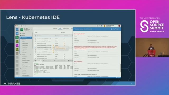Check the checkbox on the highlighted pod row
This screenshot has height=95, width=169.
pos(35,47)
